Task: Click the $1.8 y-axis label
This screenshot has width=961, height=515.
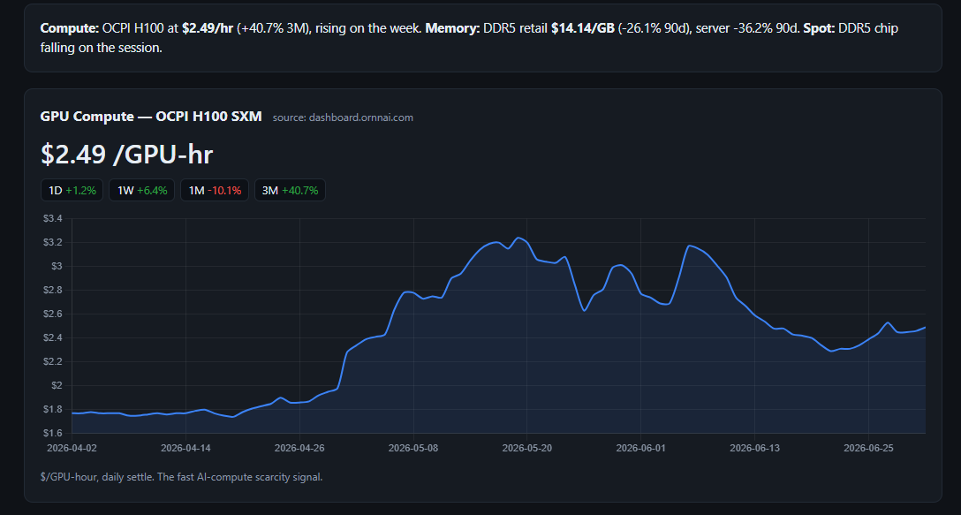Action: (x=53, y=410)
